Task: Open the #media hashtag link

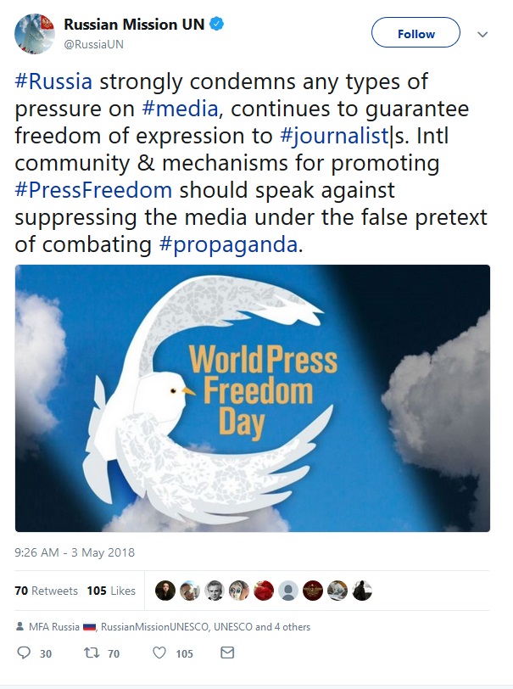Action: [x=180, y=109]
